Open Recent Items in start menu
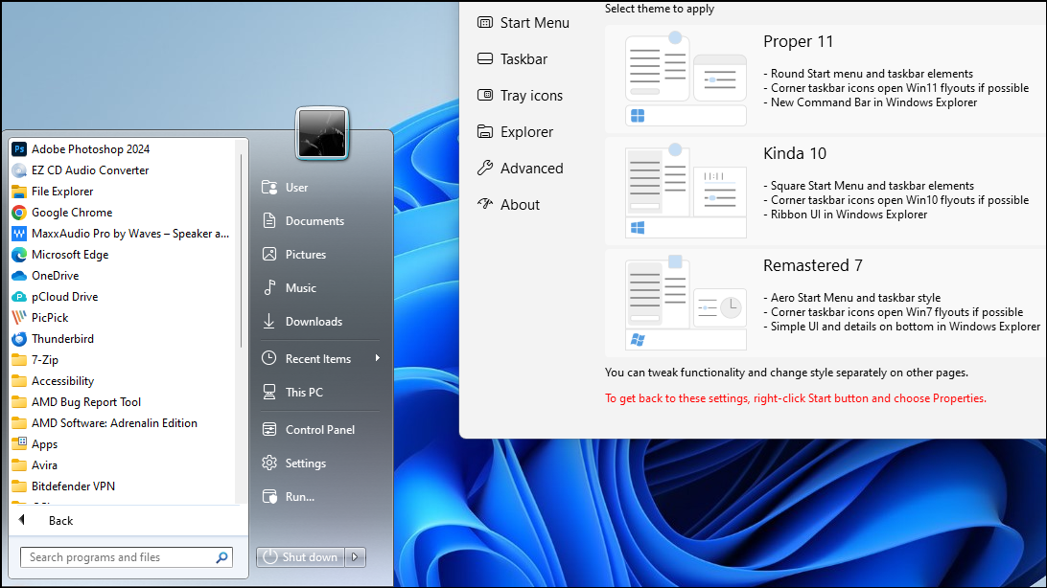The width and height of the screenshot is (1047, 588). (x=320, y=359)
